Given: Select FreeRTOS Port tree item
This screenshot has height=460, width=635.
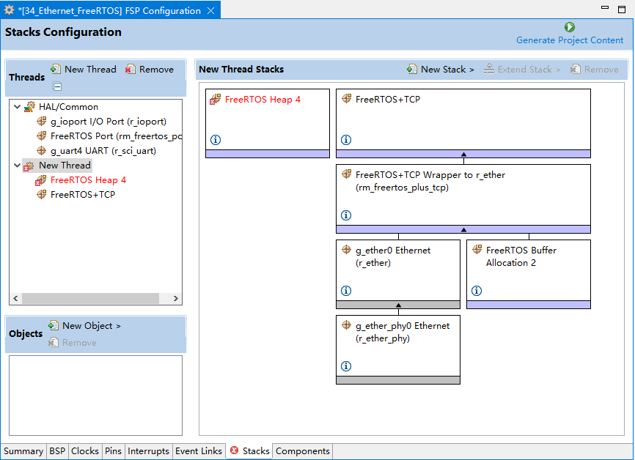Looking at the screenshot, I should pyautogui.click(x=109, y=136).
